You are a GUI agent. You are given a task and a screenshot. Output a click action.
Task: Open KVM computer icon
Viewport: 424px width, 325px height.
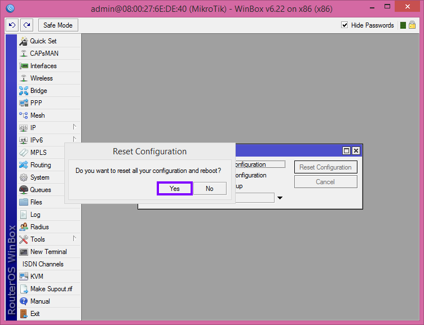24,277
